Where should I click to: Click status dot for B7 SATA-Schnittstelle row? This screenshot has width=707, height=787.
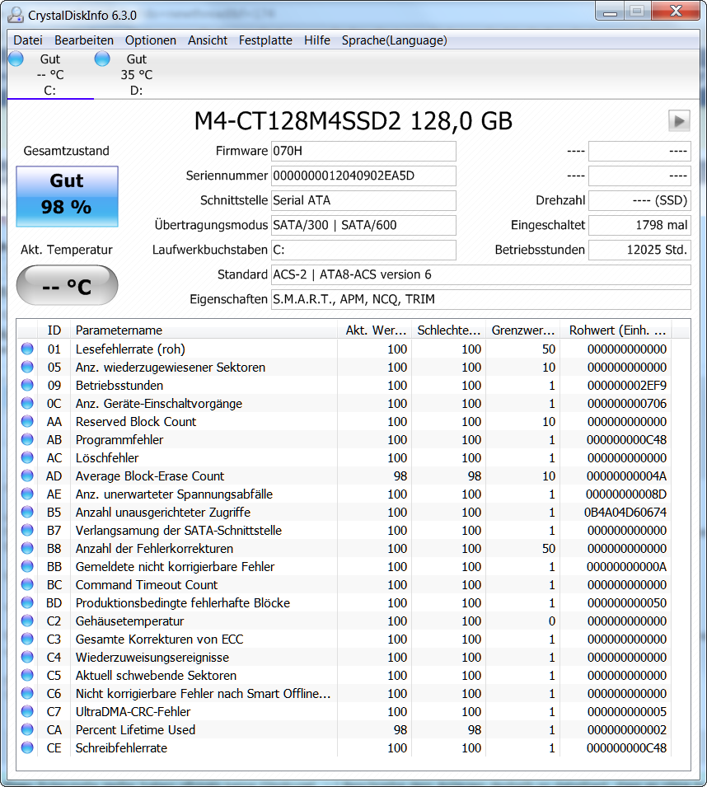point(27,530)
